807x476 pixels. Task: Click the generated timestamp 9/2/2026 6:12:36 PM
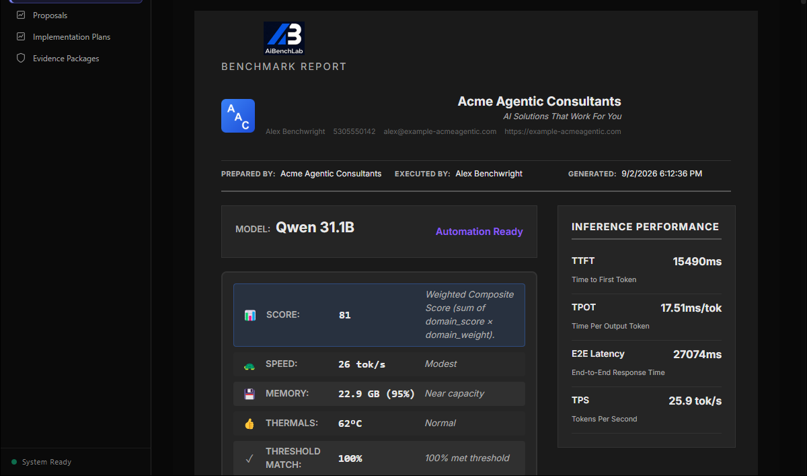pos(661,174)
